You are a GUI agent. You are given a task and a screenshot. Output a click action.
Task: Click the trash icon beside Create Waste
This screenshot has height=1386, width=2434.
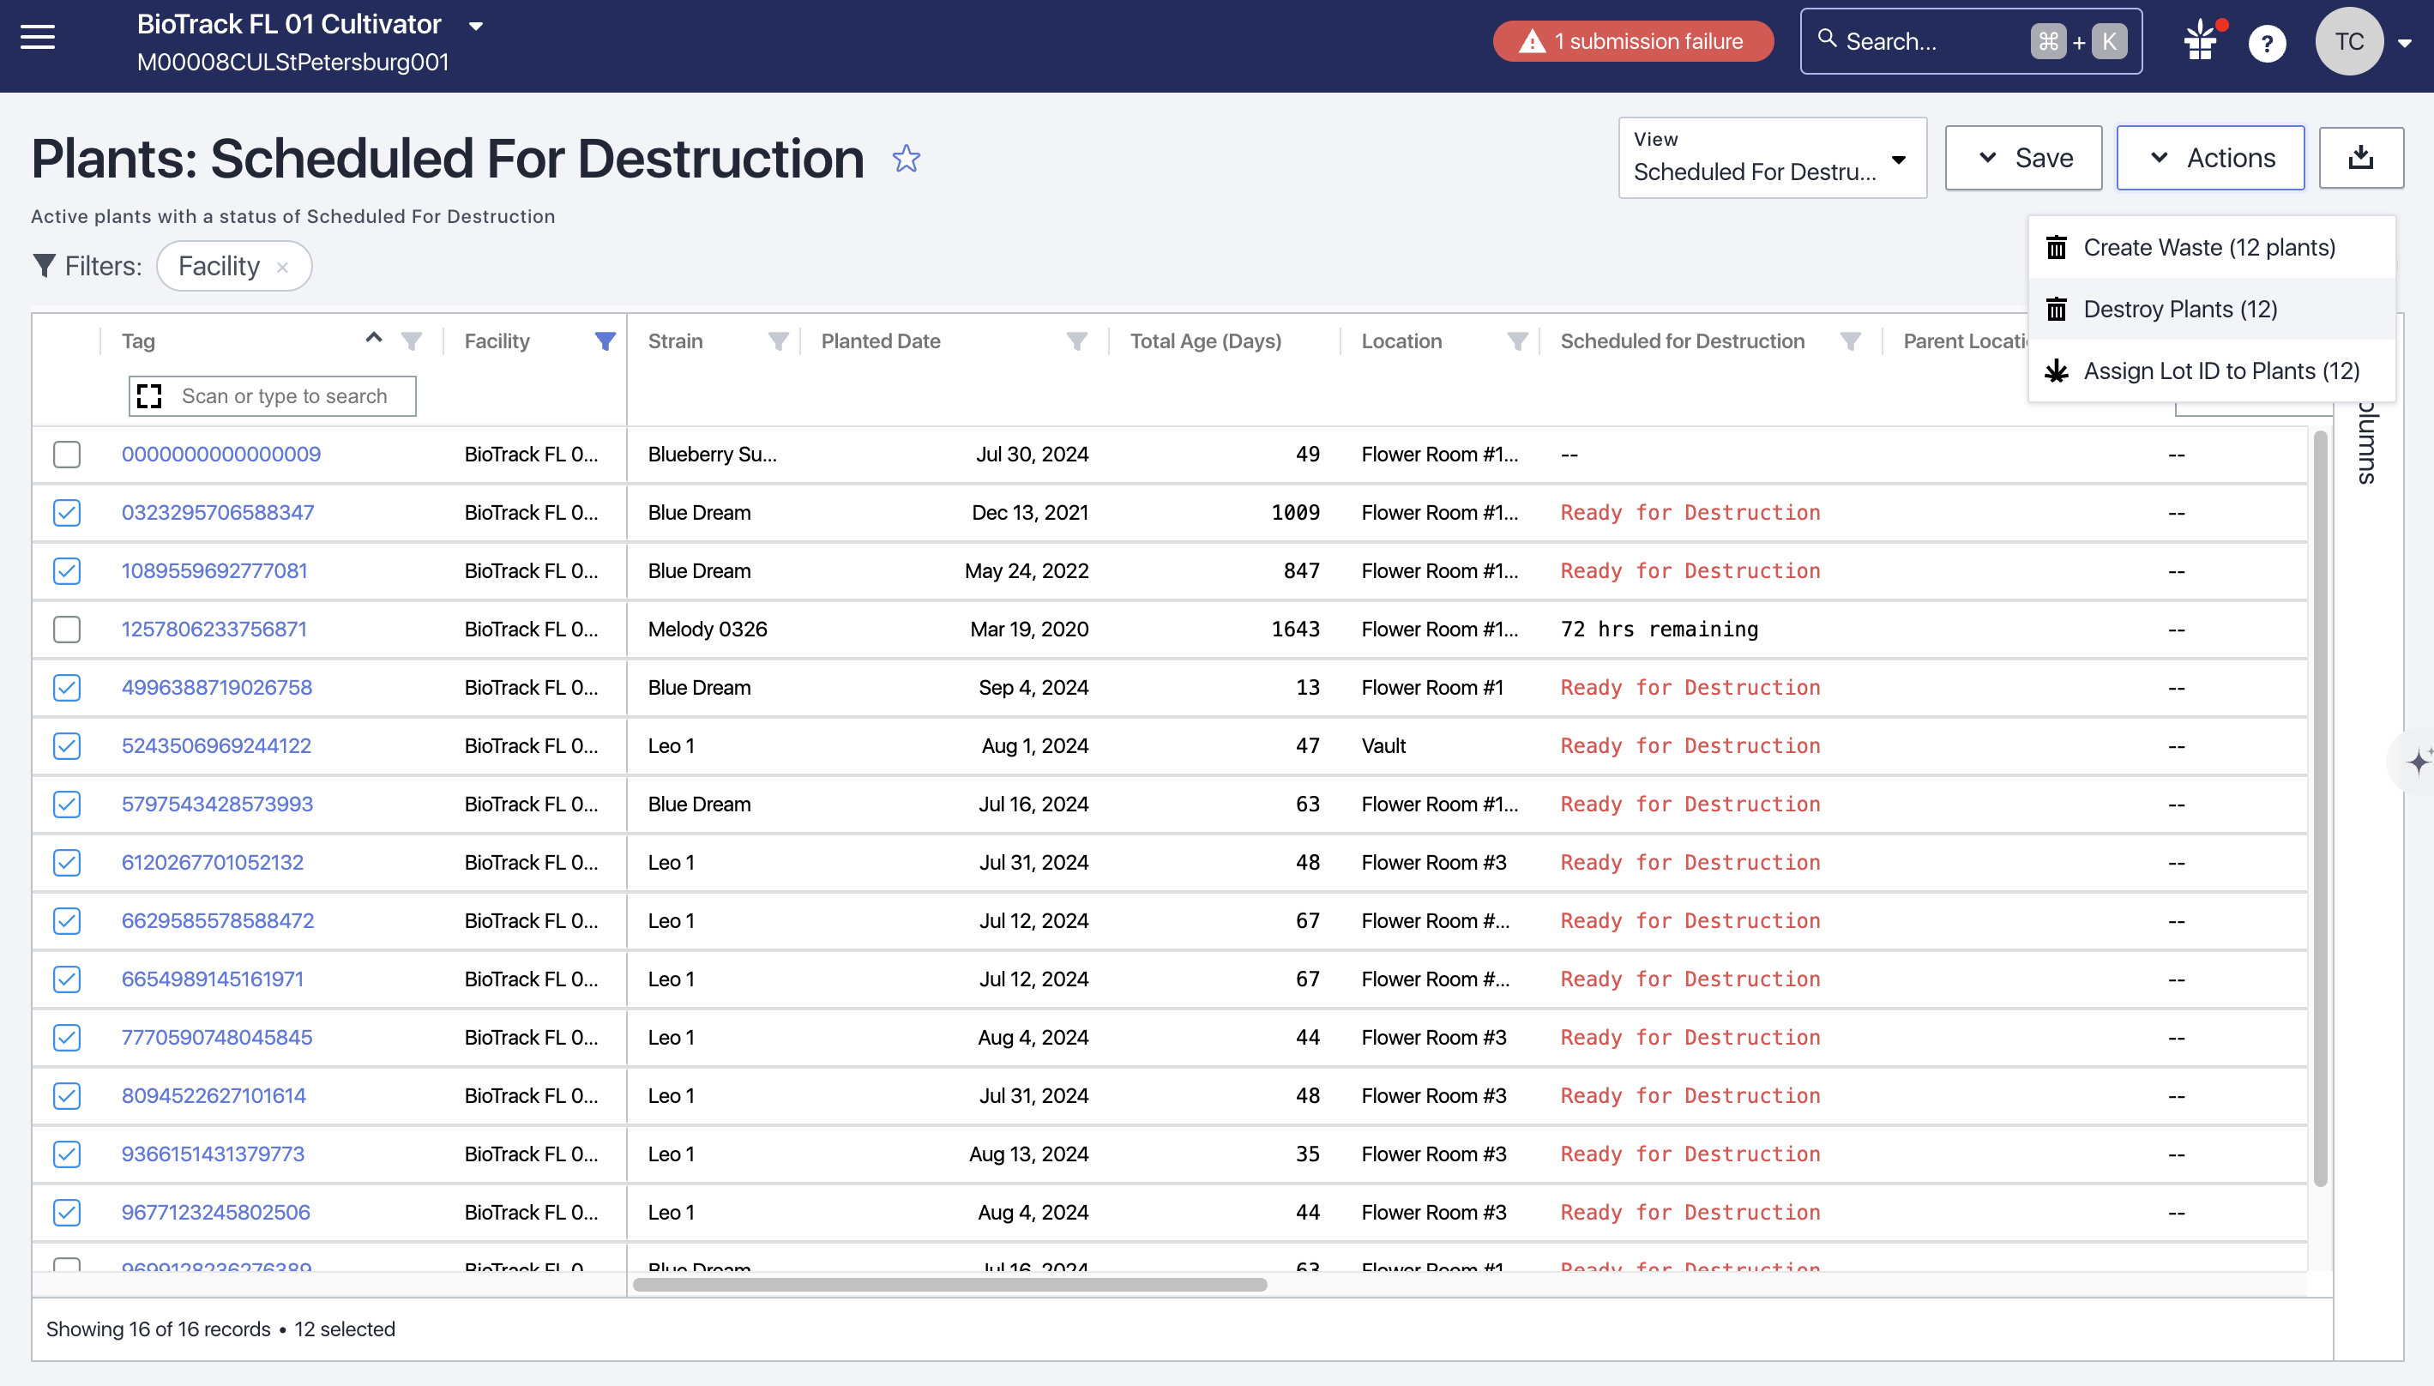tap(2056, 248)
